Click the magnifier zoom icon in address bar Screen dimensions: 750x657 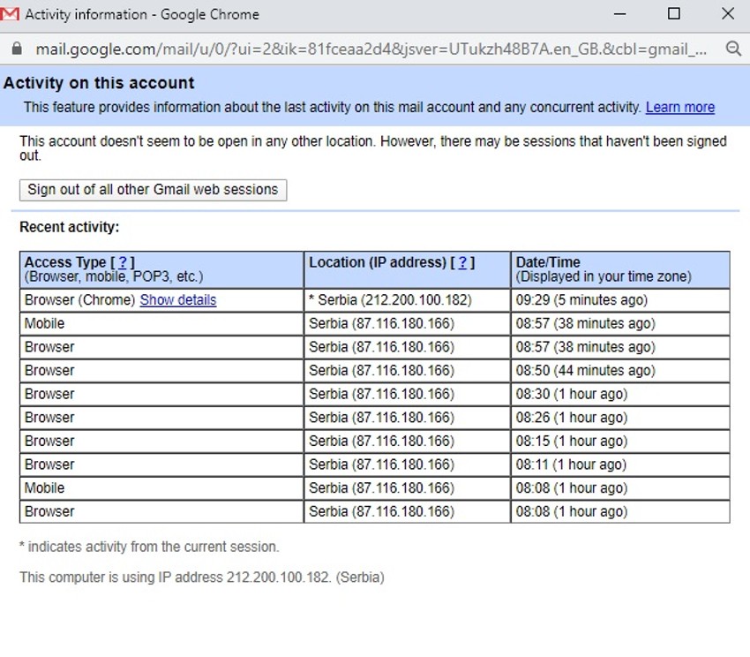pyautogui.click(x=732, y=49)
